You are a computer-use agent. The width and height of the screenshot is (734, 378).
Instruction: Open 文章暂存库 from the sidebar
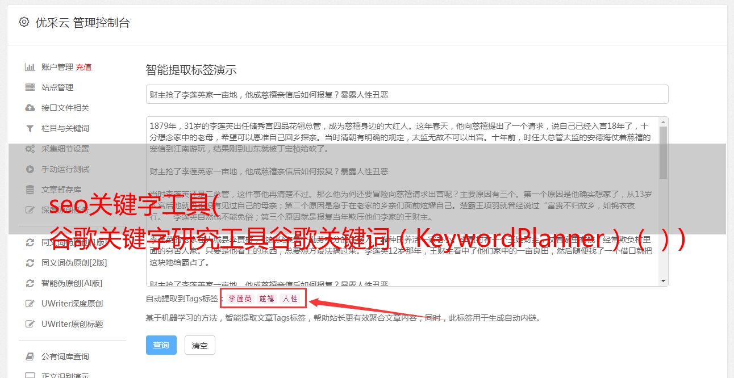61,190
